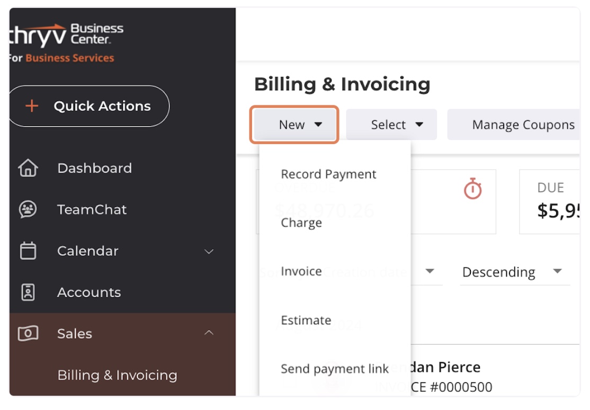Click the Accounts contact badge icon

(x=28, y=292)
